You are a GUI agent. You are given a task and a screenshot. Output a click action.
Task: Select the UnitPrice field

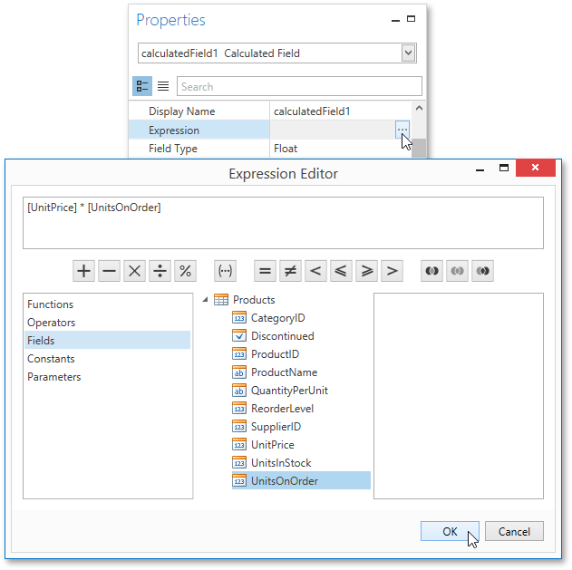pyautogui.click(x=273, y=445)
